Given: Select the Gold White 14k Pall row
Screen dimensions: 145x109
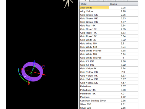Looking at the screenshot, I should (x=109, y=51).
